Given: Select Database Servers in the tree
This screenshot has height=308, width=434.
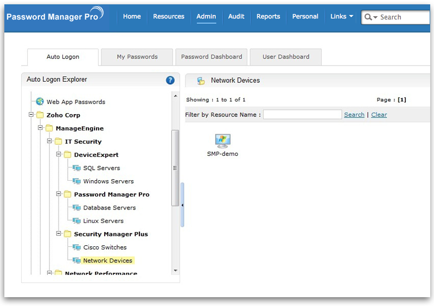Looking at the screenshot, I should [x=110, y=208].
